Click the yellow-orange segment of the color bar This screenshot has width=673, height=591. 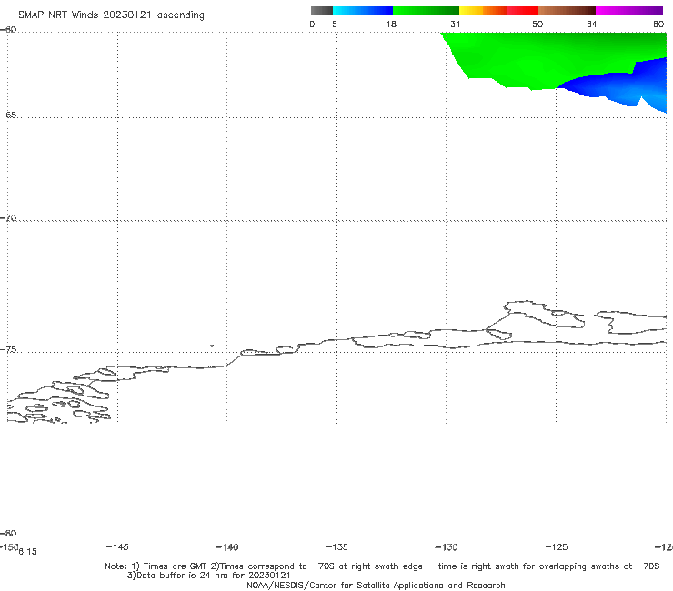[x=483, y=11]
